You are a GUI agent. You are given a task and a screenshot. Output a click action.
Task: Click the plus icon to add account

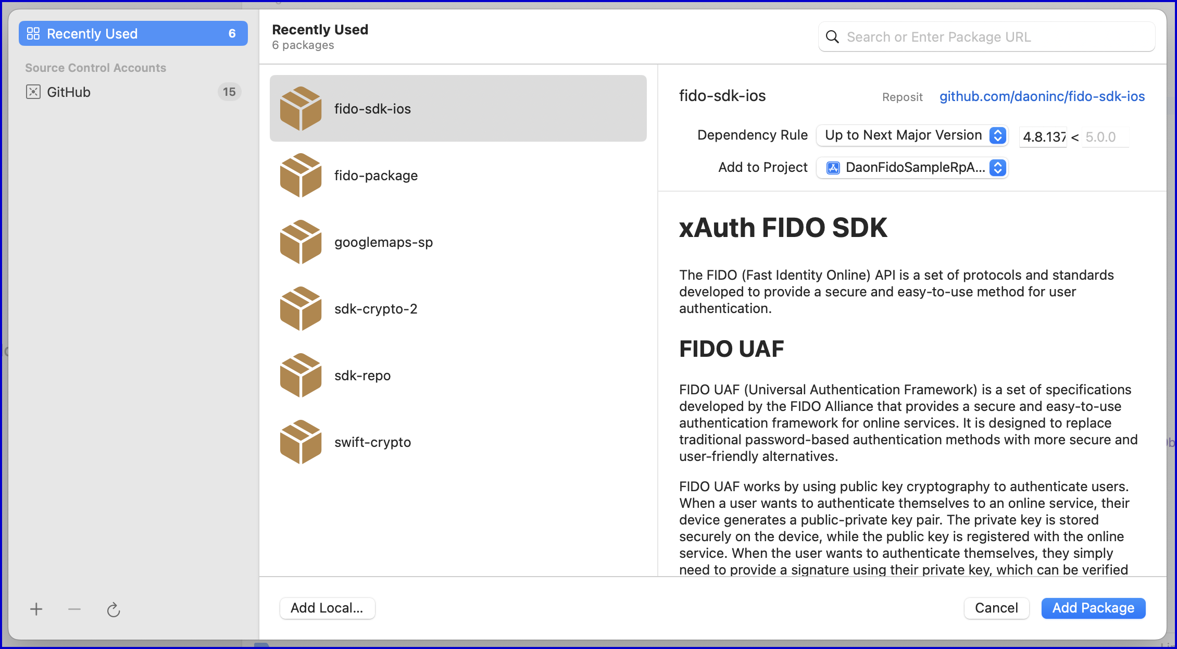[x=36, y=609]
